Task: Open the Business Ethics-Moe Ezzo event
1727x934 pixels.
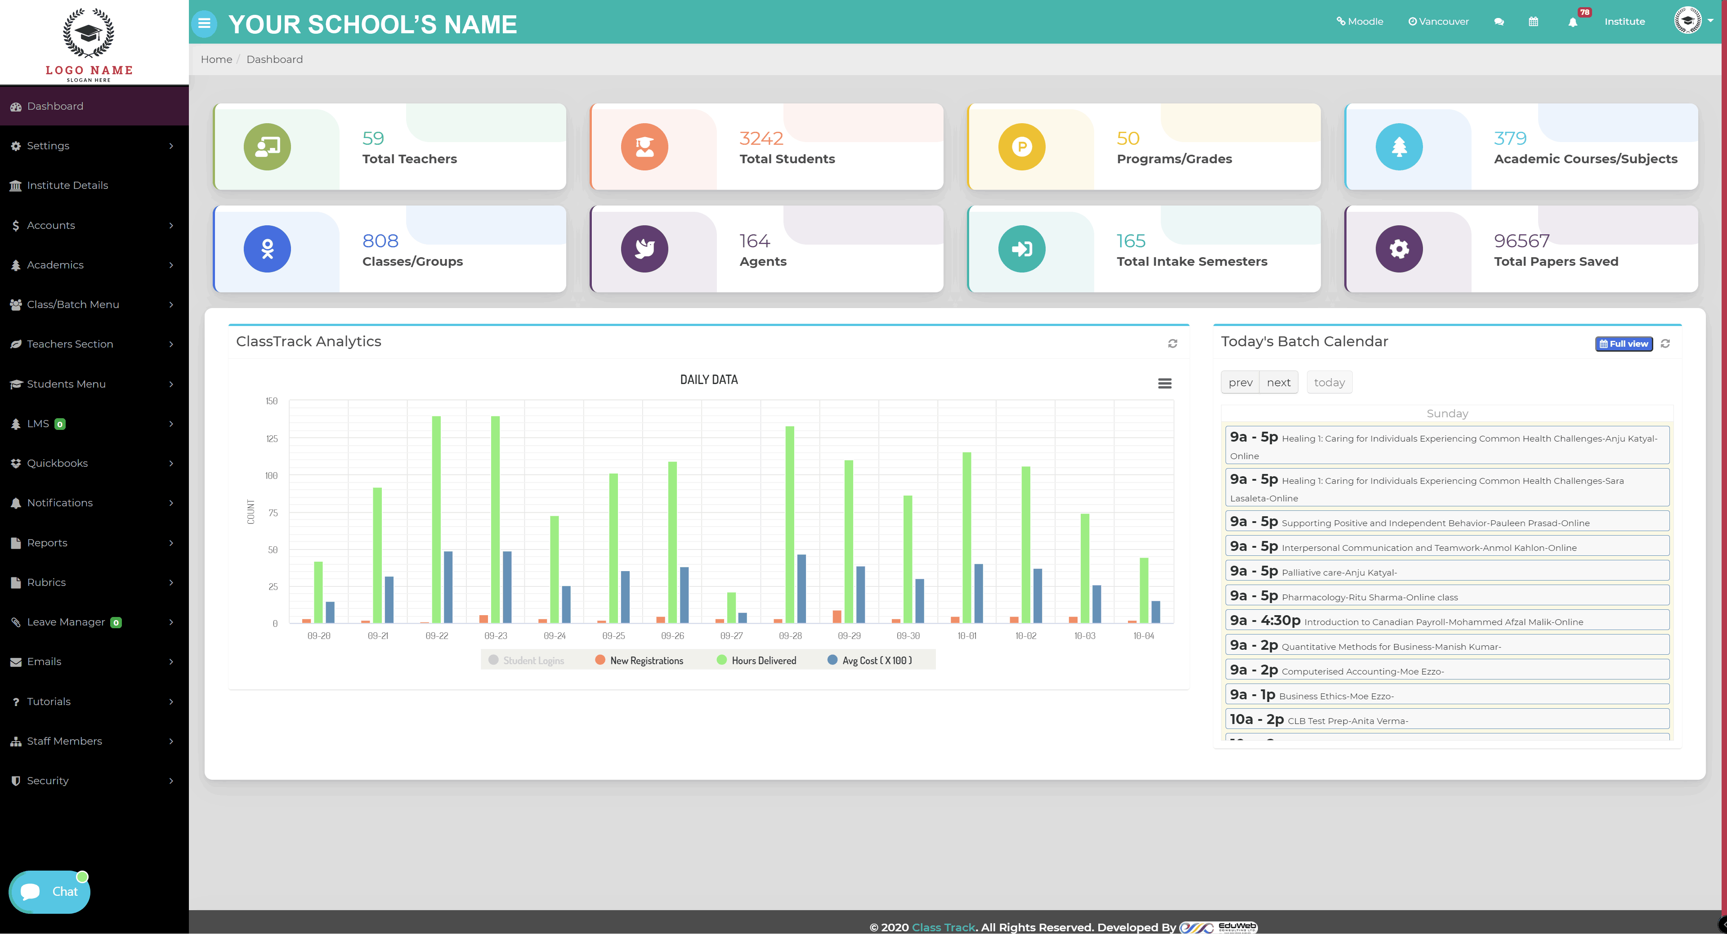Action: [1447, 695]
